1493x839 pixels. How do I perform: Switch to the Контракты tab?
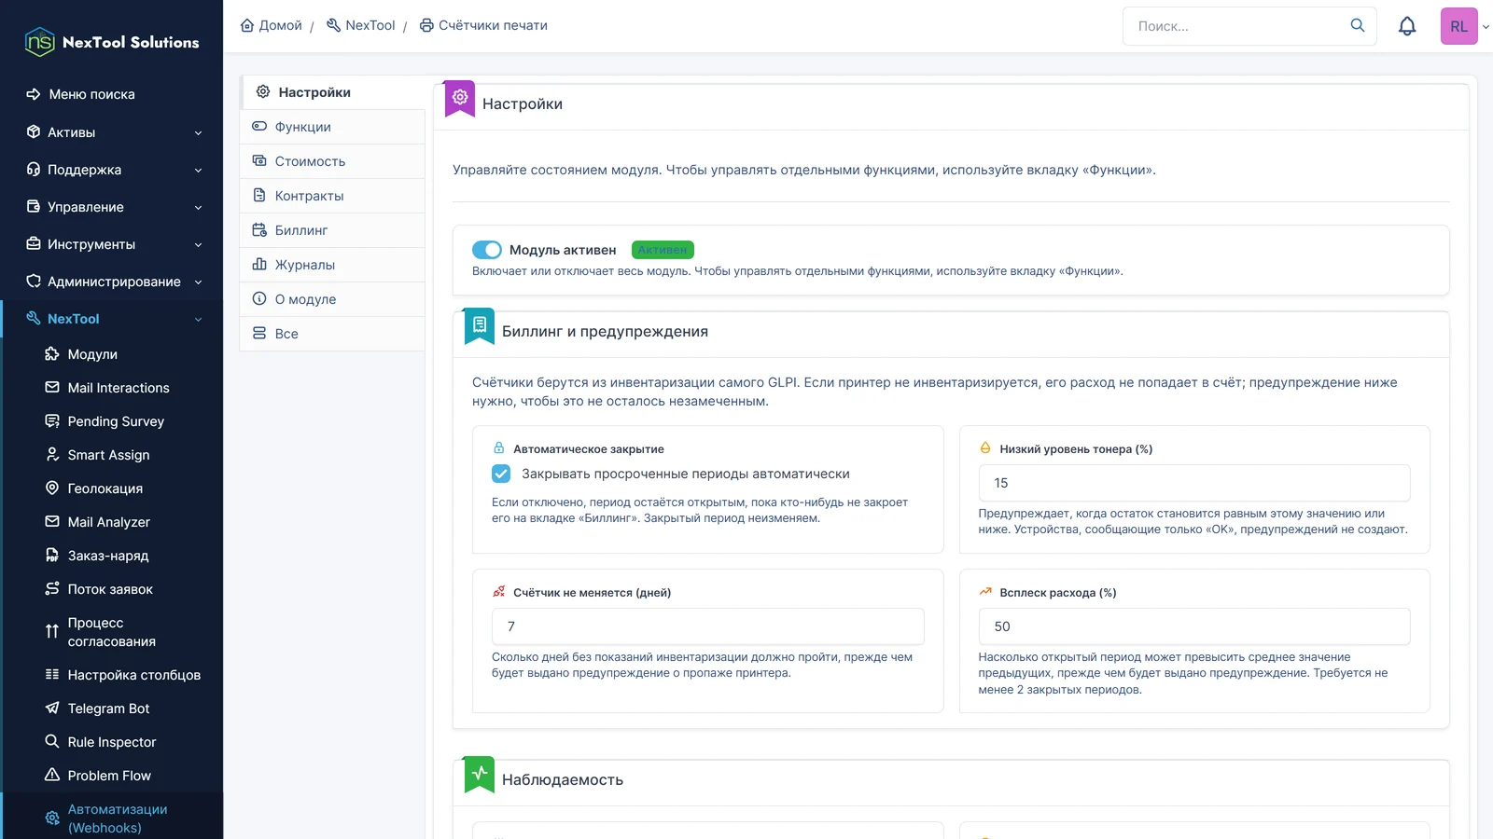[x=332, y=196]
